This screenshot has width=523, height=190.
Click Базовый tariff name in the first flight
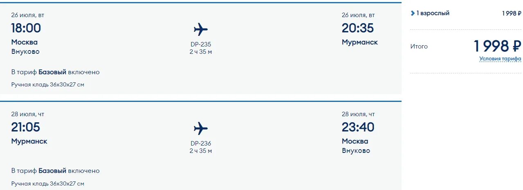click(52, 72)
